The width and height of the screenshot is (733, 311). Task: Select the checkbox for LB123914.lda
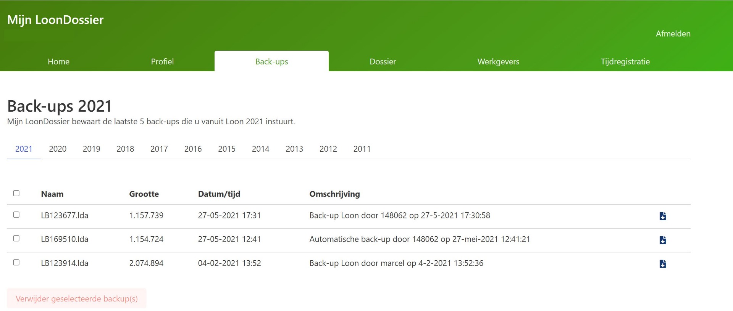tap(16, 262)
